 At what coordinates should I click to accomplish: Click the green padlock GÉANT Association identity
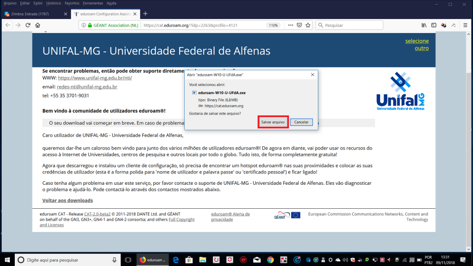coord(113,25)
